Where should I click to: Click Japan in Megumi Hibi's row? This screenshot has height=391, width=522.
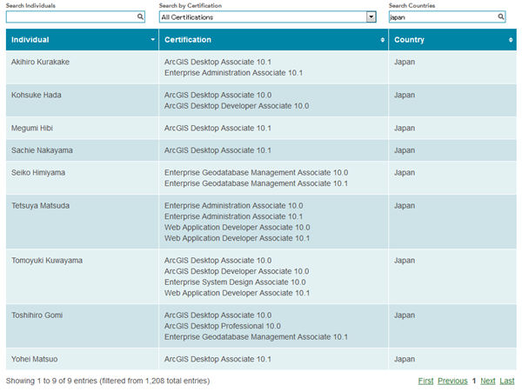click(405, 128)
